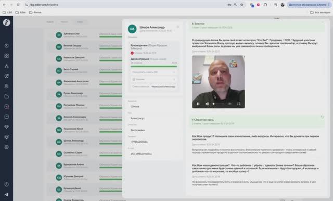Open the help question-mark icon in the sidebar
The image size is (333, 201).
click(x=7, y=184)
